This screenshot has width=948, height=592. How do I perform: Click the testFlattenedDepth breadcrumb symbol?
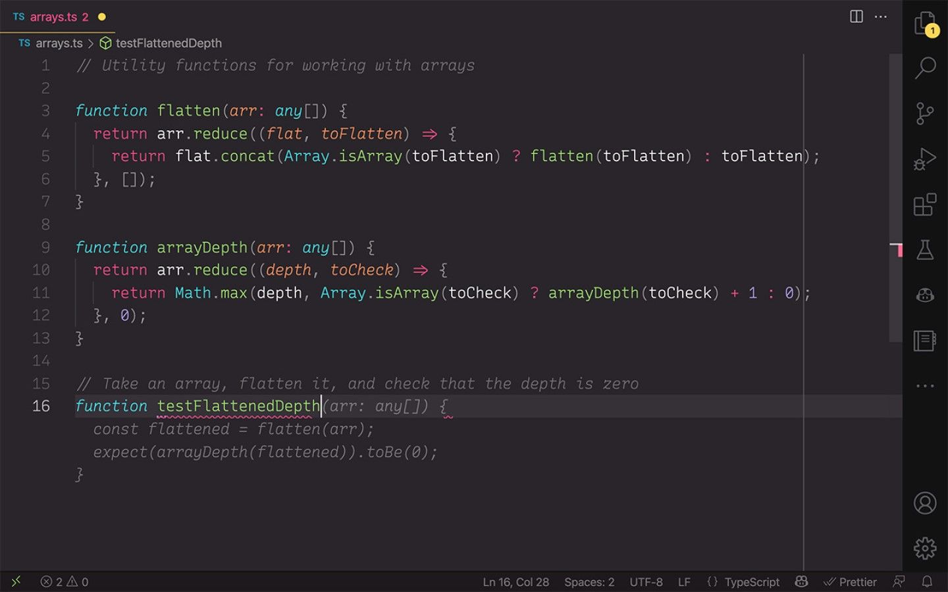pyautogui.click(x=168, y=43)
